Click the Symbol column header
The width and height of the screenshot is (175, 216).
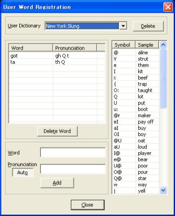[124, 45]
